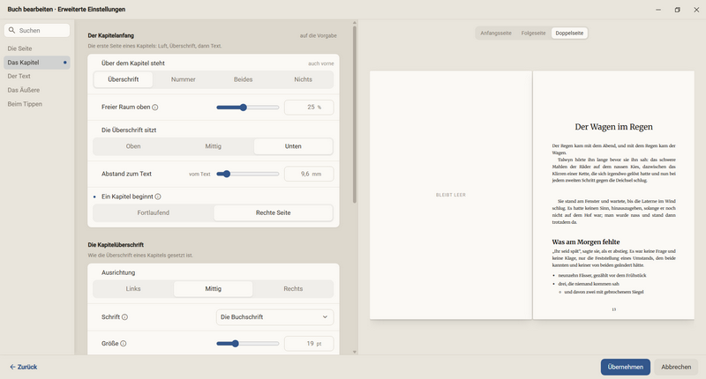Click the Zurück back arrow icon
The height and width of the screenshot is (379, 706).
coord(12,367)
